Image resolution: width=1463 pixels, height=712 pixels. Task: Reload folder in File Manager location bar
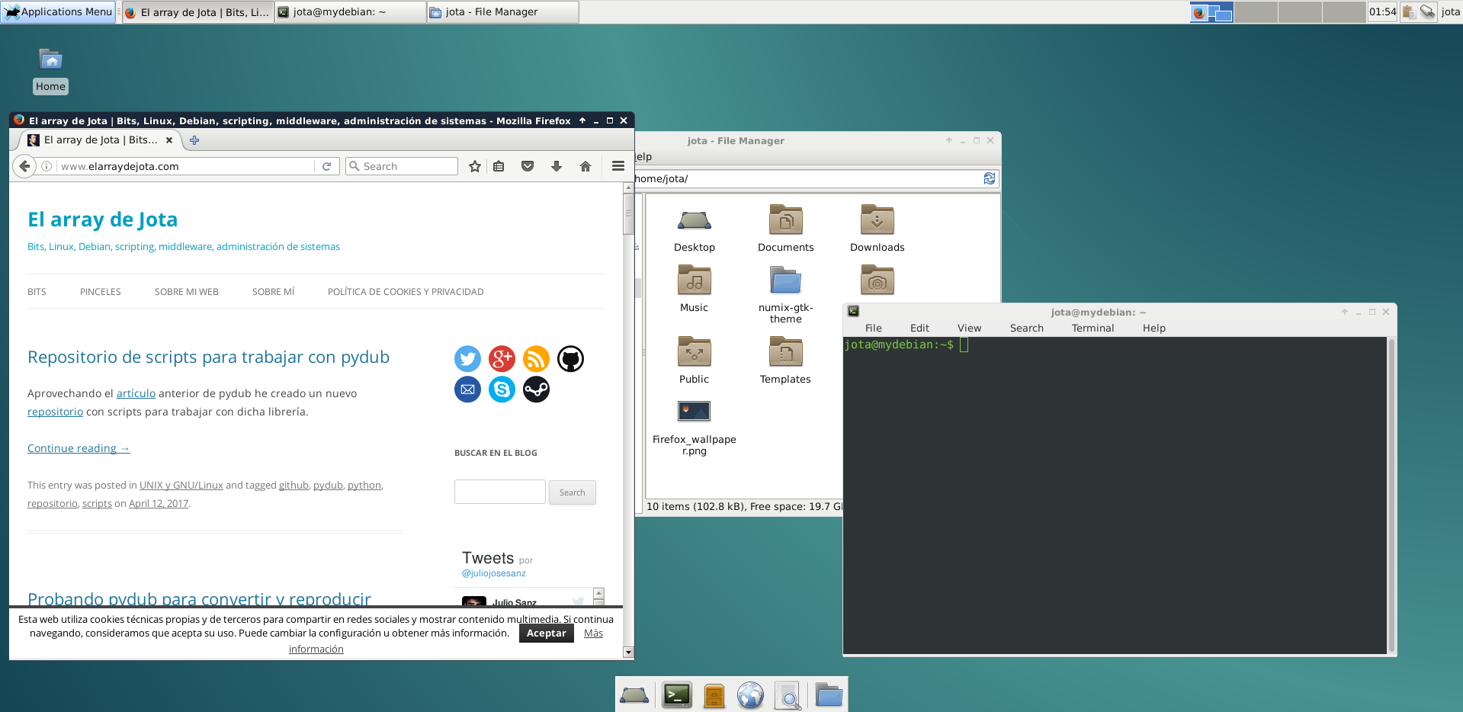pos(990,178)
